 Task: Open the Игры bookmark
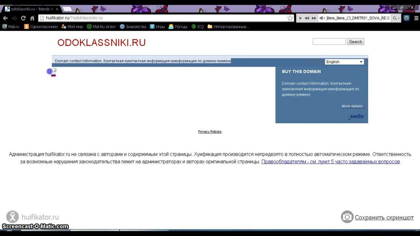[157, 27]
